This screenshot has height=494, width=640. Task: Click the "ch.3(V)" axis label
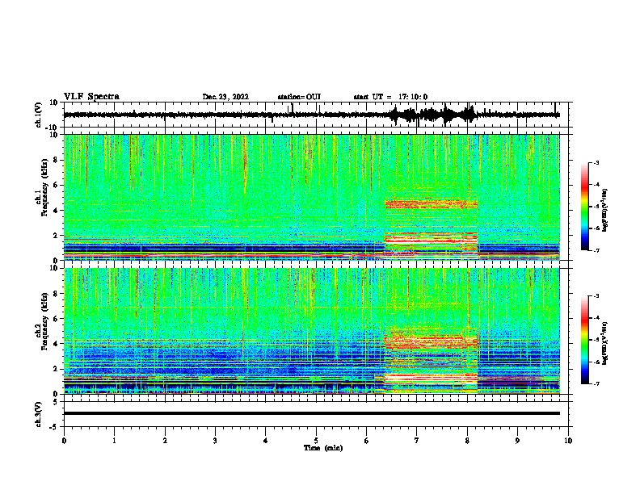tap(39, 414)
